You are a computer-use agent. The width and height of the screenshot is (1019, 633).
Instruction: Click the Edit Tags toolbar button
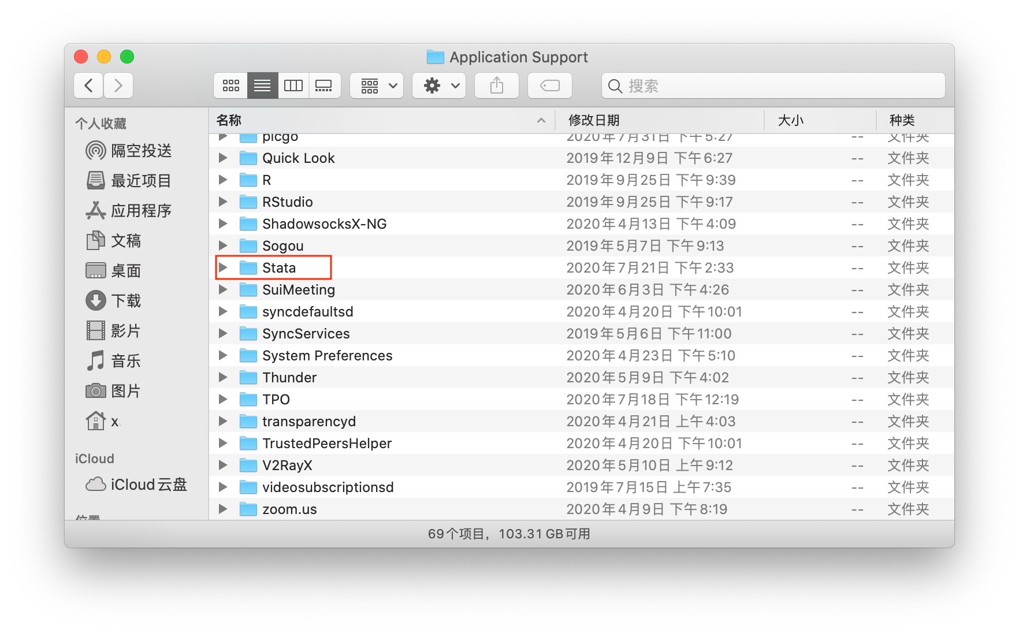coord(549,86)
